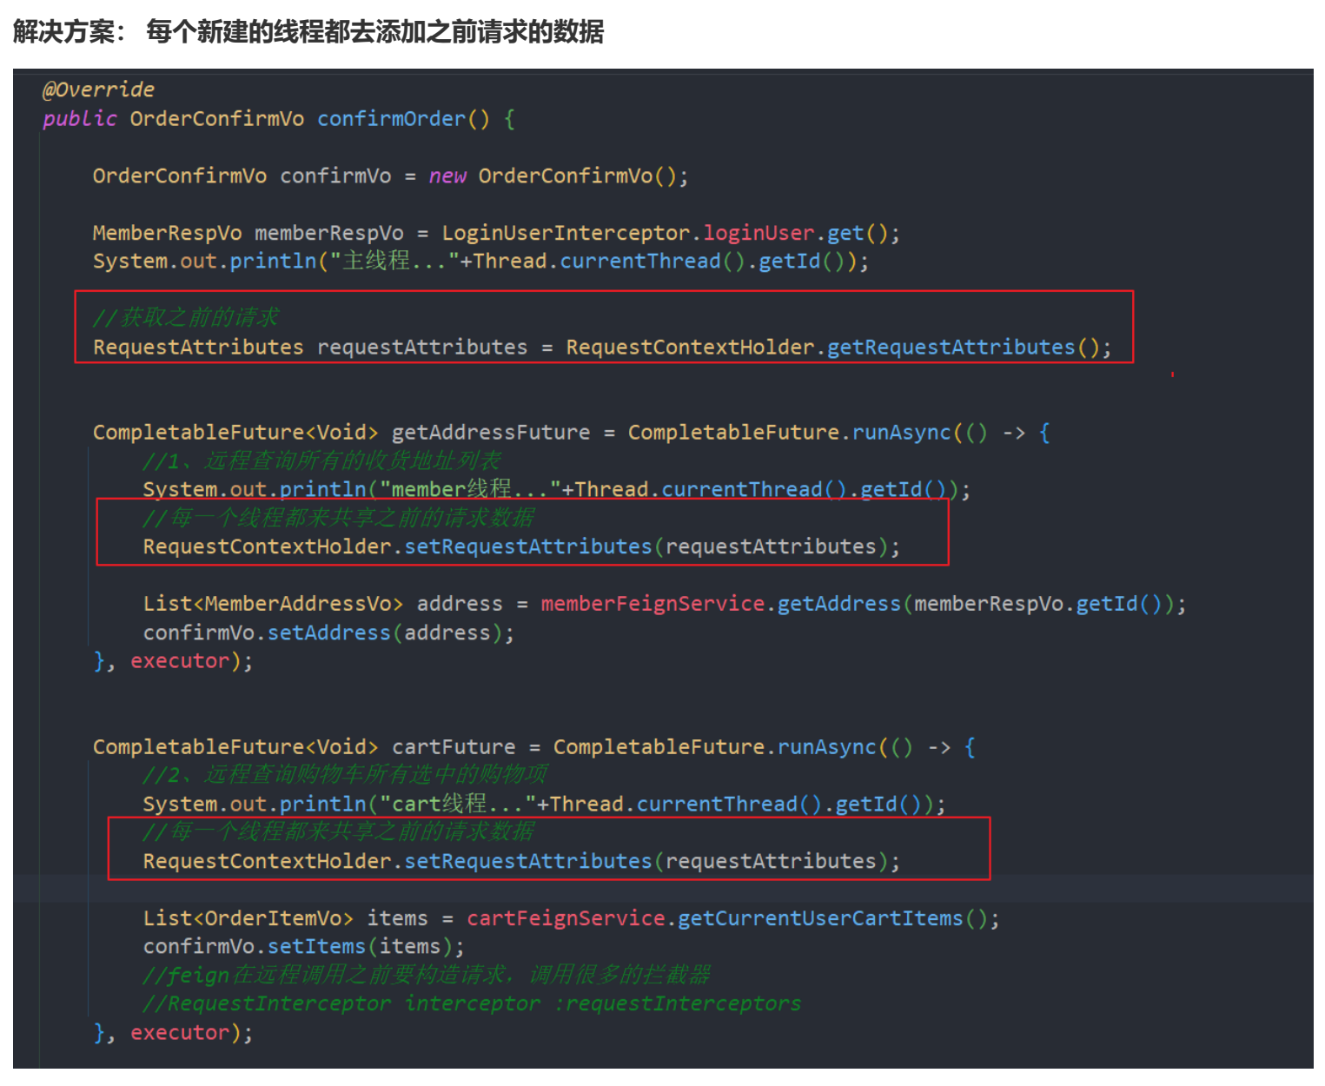Viewport: 1325px width, 1086px height.
Task: Click the @Override annotation
Action: pyautogui.click(x=98, y=89)
